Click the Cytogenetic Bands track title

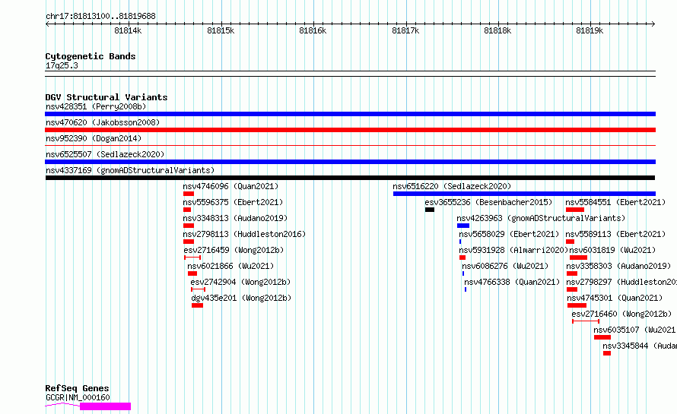click(x=91, y=56)
